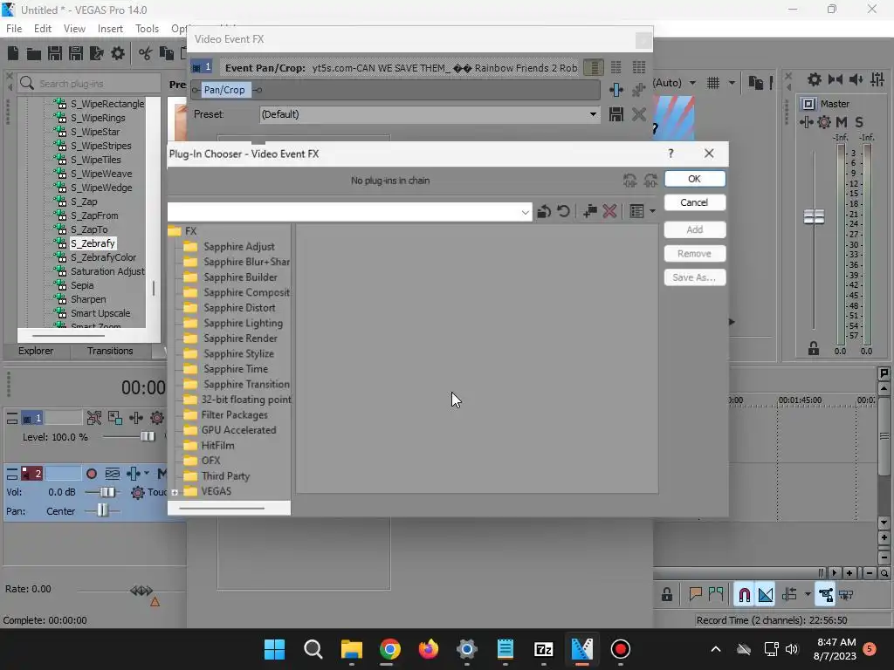The height and width of the screenshot is (670, 894).
Task: Click the Delete Preset X icon
Action: [x=638, y=114]
